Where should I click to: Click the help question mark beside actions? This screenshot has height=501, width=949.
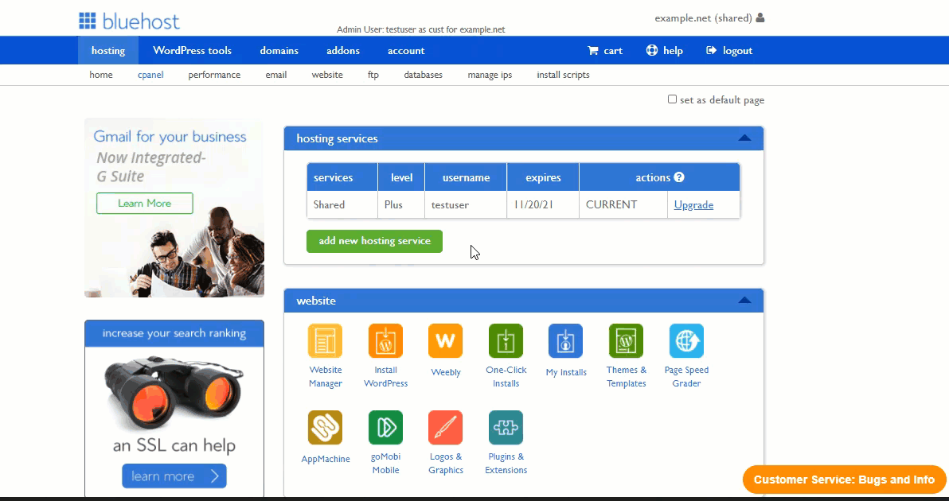pyautogui.click(x=679, y=177)
